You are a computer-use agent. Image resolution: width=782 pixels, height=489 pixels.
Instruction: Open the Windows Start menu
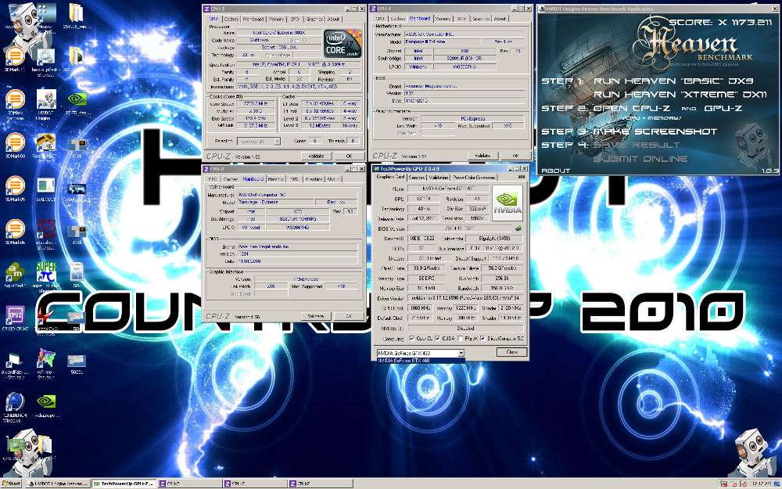pos(12,484)
